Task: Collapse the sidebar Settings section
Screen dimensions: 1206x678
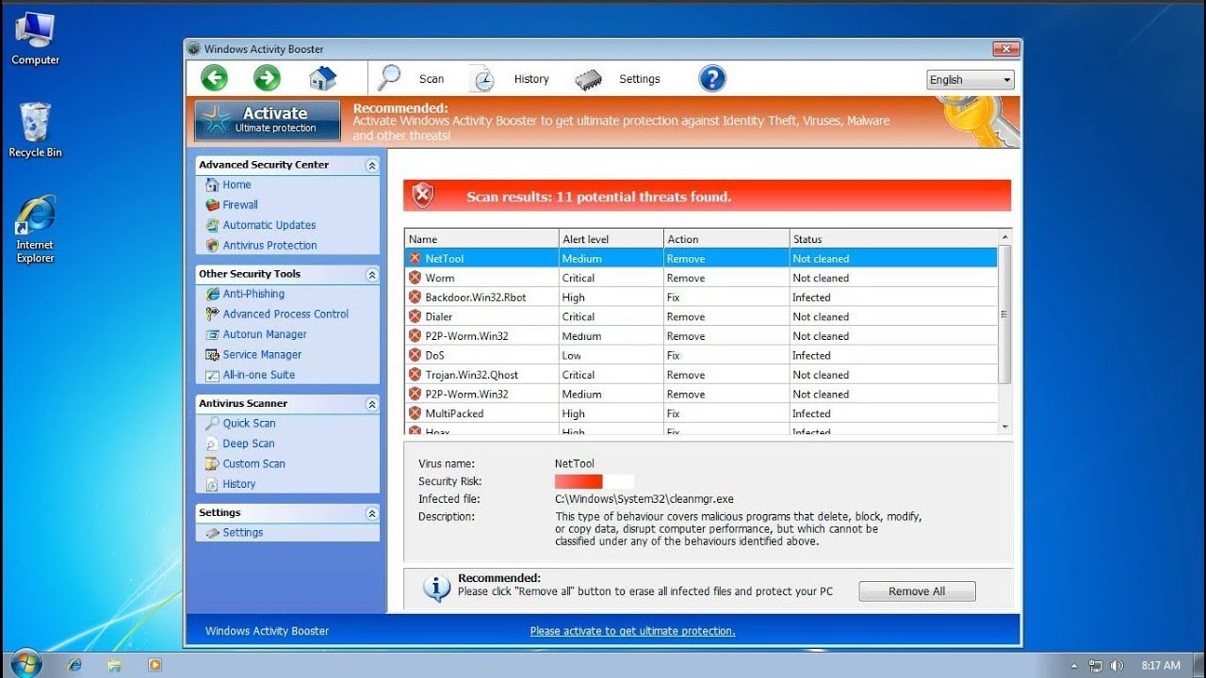Action: 372,513
